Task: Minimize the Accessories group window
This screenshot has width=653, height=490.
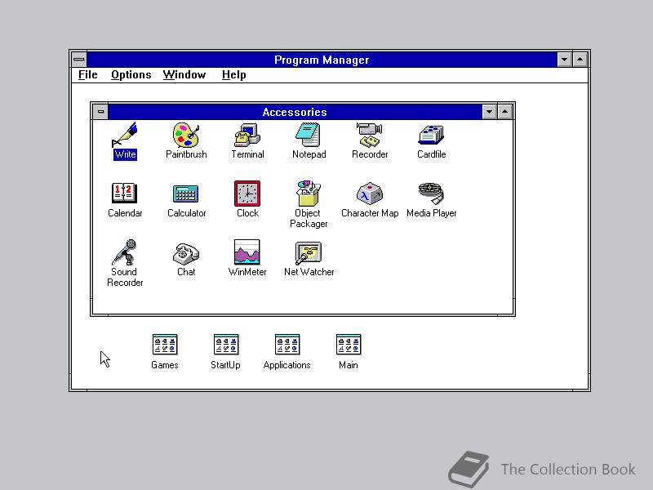Action: point(489,112)
